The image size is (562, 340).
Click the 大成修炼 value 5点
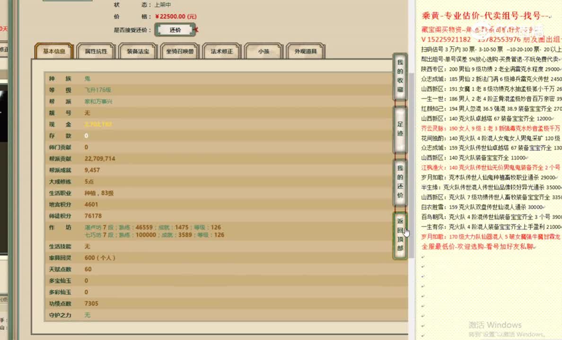tap(89, 181)
